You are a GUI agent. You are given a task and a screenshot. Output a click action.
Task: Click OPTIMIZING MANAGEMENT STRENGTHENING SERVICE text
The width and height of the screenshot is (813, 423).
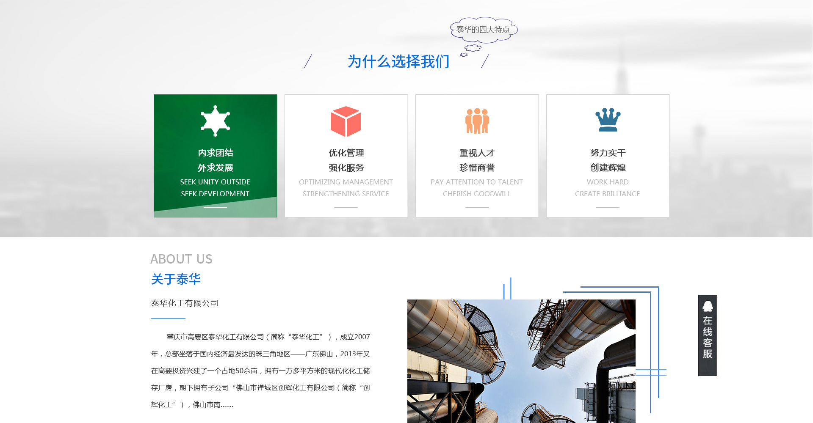tap(346, 188)
